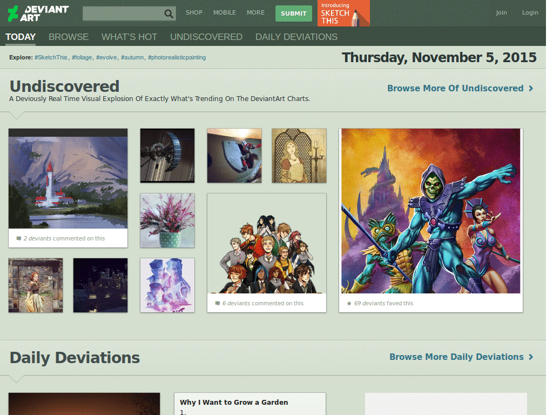This screenshot has width=553, height=415.
Task: Open the Ant-Man figure photo thumbnail
Action: pyautogui.click(x=234, y=156)
